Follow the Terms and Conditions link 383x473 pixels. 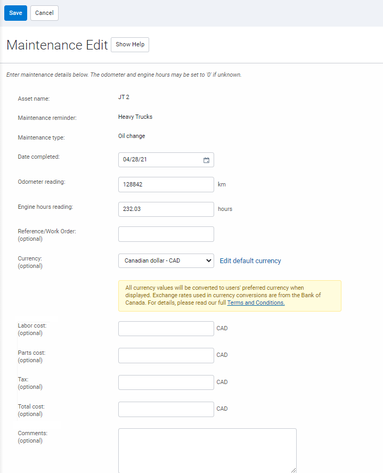(256, 303)
